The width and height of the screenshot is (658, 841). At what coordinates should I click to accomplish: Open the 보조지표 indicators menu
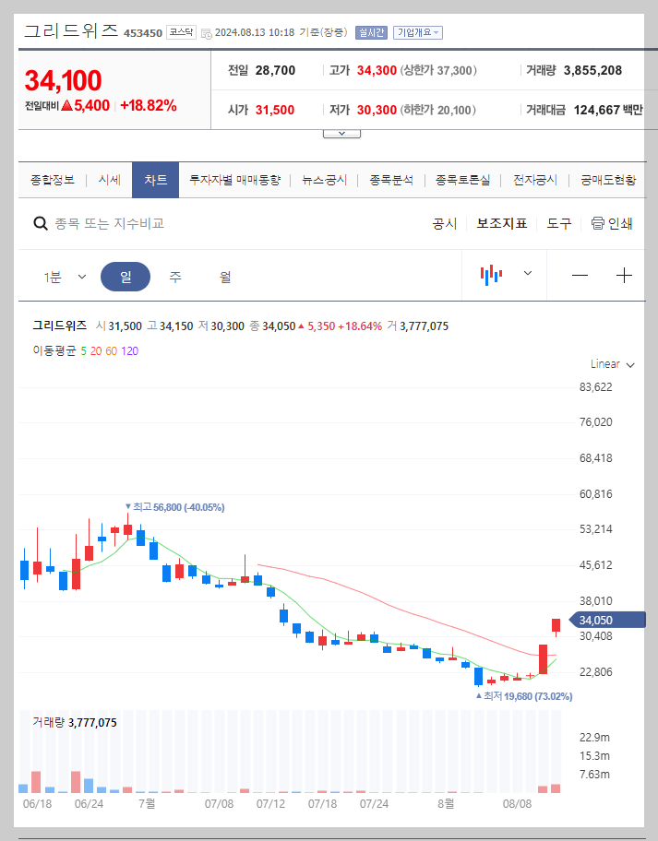point(501,223)
